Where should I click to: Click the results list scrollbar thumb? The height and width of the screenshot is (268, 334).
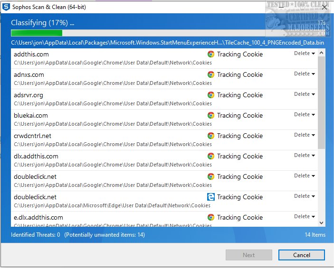pyautogui.click(x=322, y=103)
